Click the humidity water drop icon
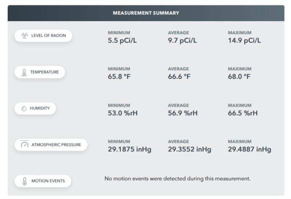The image size is (291, 199). click(x=24, y=108)
